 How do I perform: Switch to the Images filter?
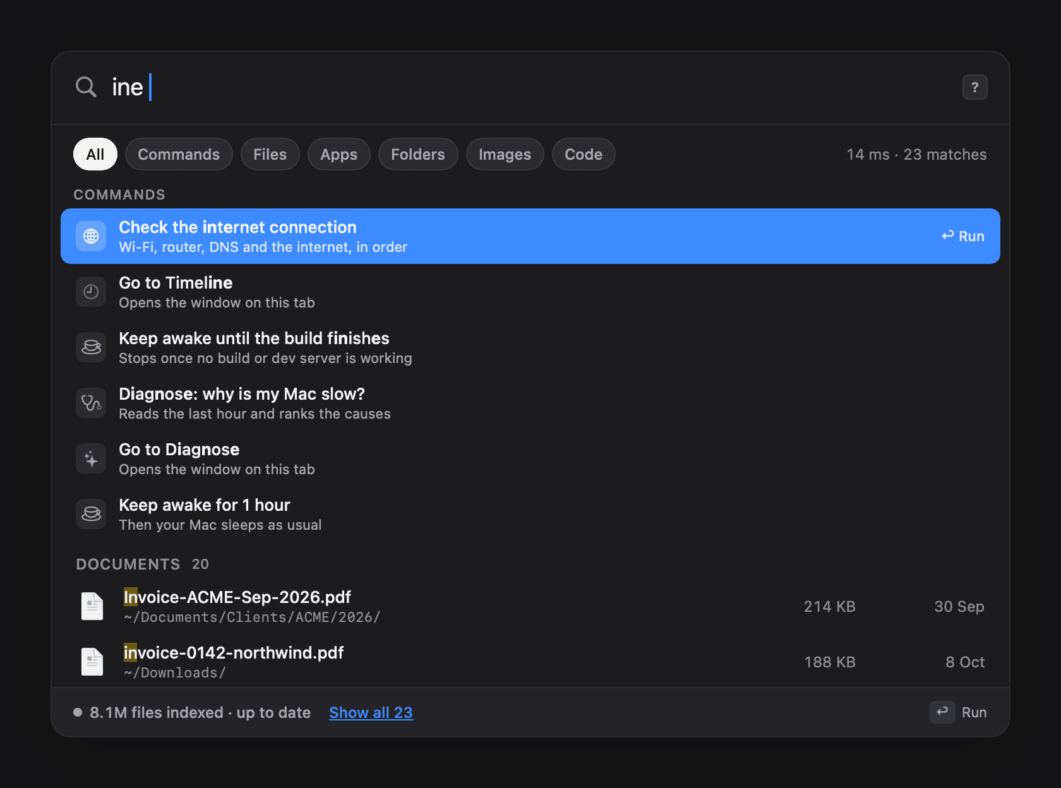click(x=505, y=154)
